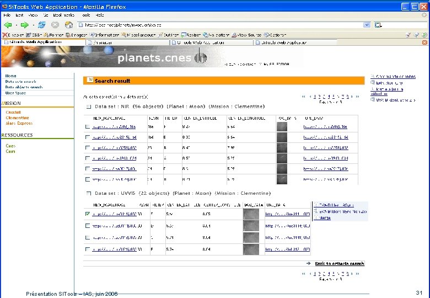Click the icon in the Search result header
Viewport: 430px width, 298px height.
pyautogui.click(x=90, y=80)
